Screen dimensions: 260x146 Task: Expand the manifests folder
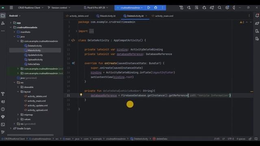point(15,32)
